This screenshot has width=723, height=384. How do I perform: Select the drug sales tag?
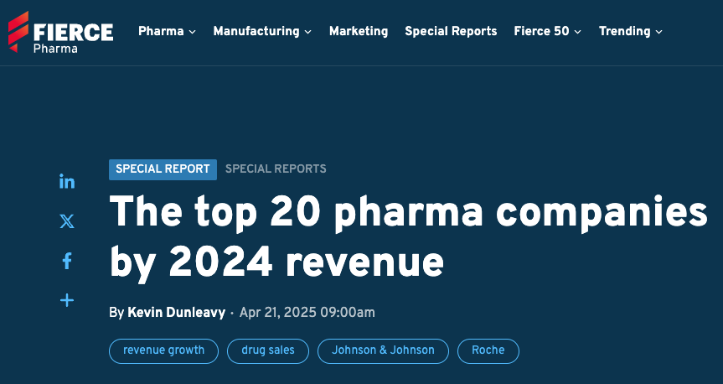pyautogui.click(x=268, y=350)
